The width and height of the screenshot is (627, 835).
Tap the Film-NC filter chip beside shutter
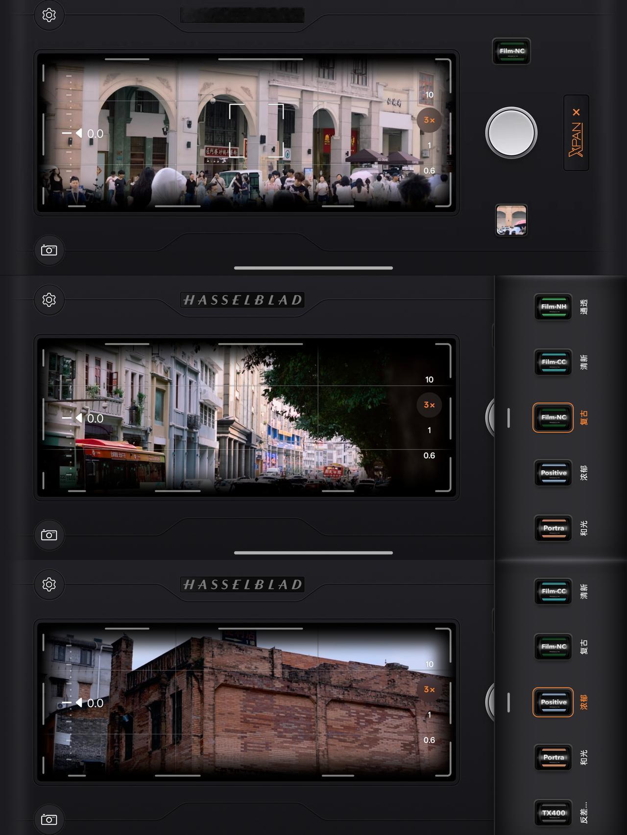511,51
